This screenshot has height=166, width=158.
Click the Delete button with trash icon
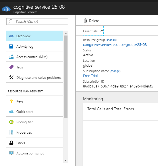pyautogui.click(x=91, y=21)
